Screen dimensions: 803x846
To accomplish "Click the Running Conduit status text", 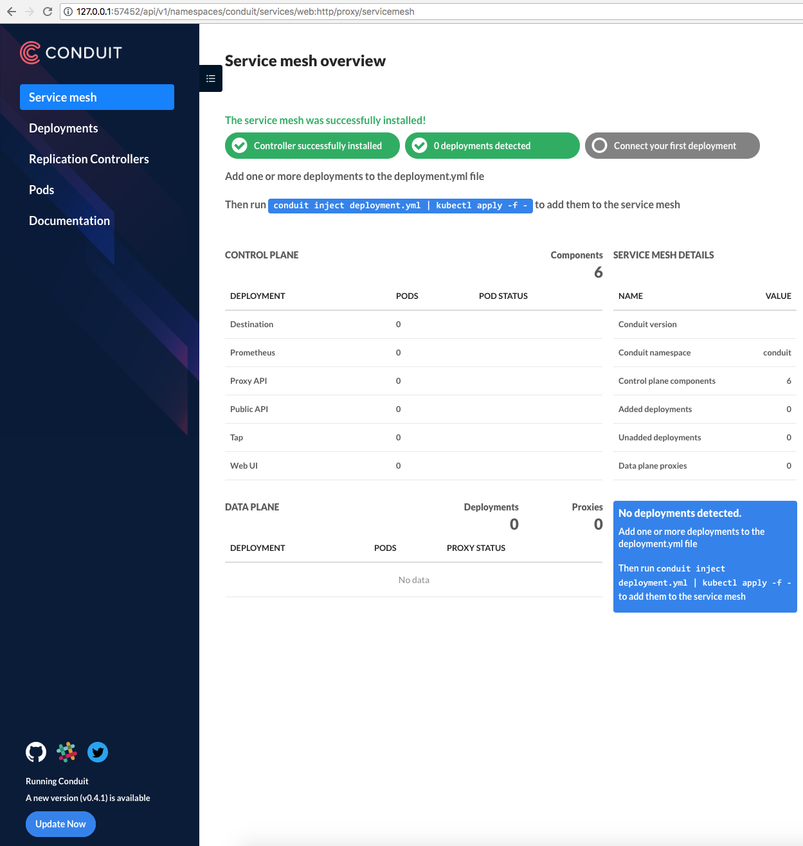I will [57, 781].
